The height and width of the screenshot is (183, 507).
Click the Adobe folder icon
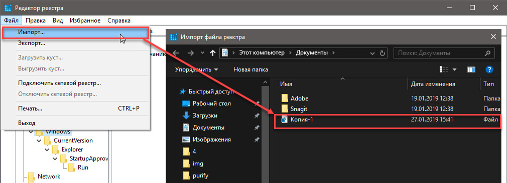[x=285, y=98]
